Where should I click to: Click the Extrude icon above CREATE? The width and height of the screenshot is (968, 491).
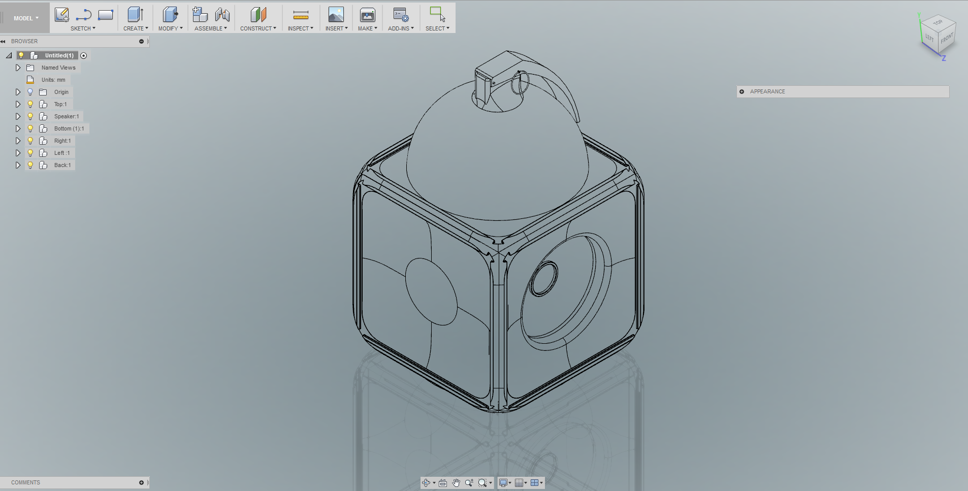[136, 15]
